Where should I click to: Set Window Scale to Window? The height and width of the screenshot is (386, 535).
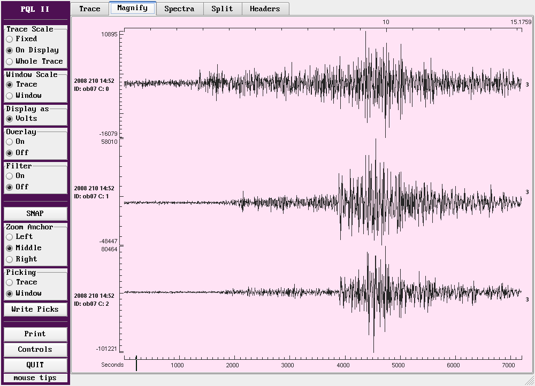pos(10,96)
